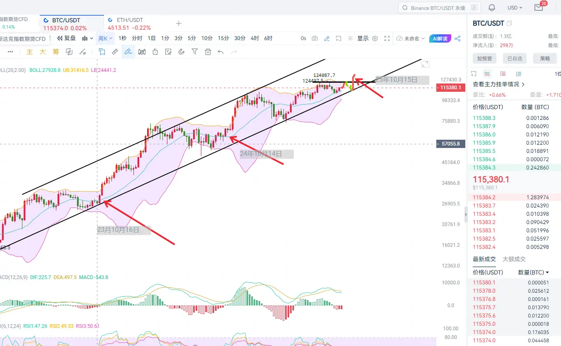Toggle the bookmark flag tool
The width and height of the screenshot is (561, 346).
pyautogui.click(x=102, y=52)
